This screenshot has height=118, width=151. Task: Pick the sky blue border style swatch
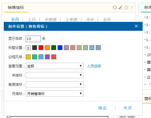click(x=41, y=57)
